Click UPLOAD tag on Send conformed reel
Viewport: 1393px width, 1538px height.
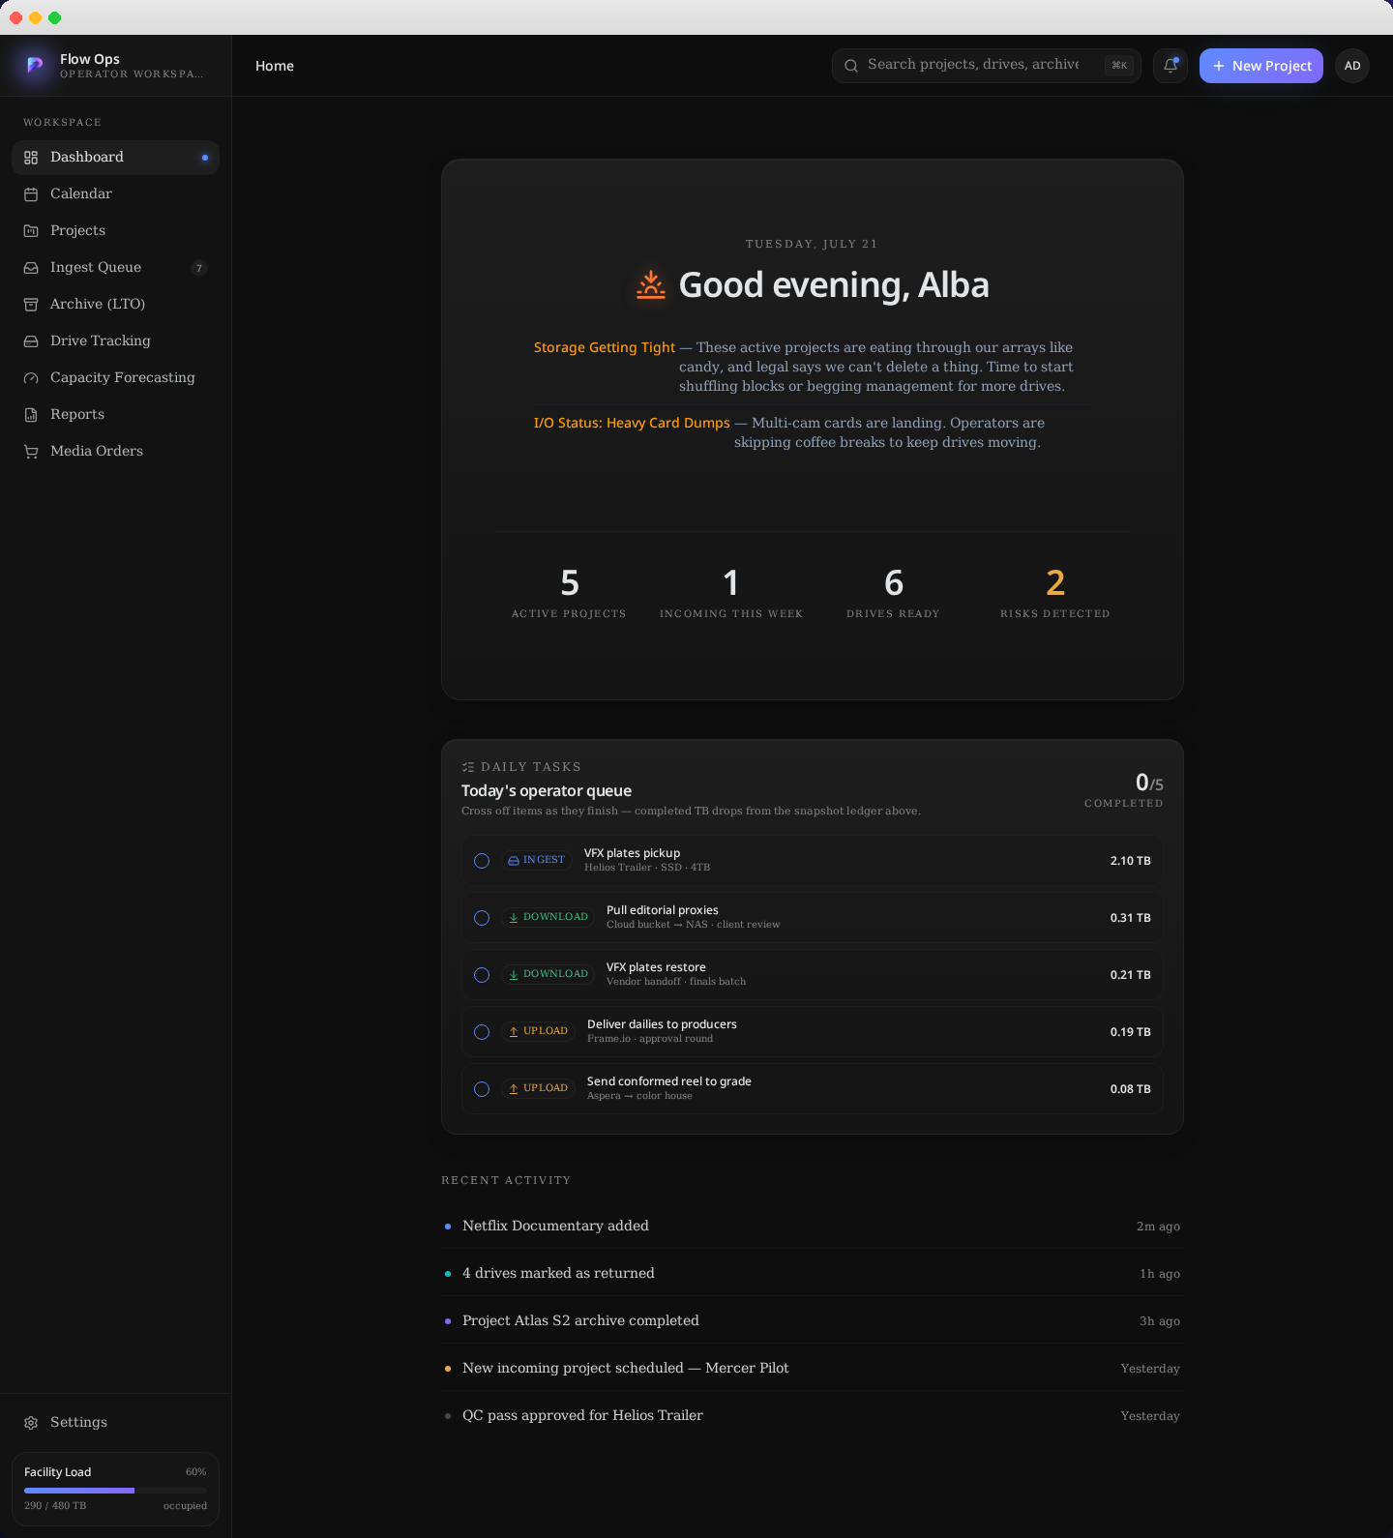pos(538,1088)
